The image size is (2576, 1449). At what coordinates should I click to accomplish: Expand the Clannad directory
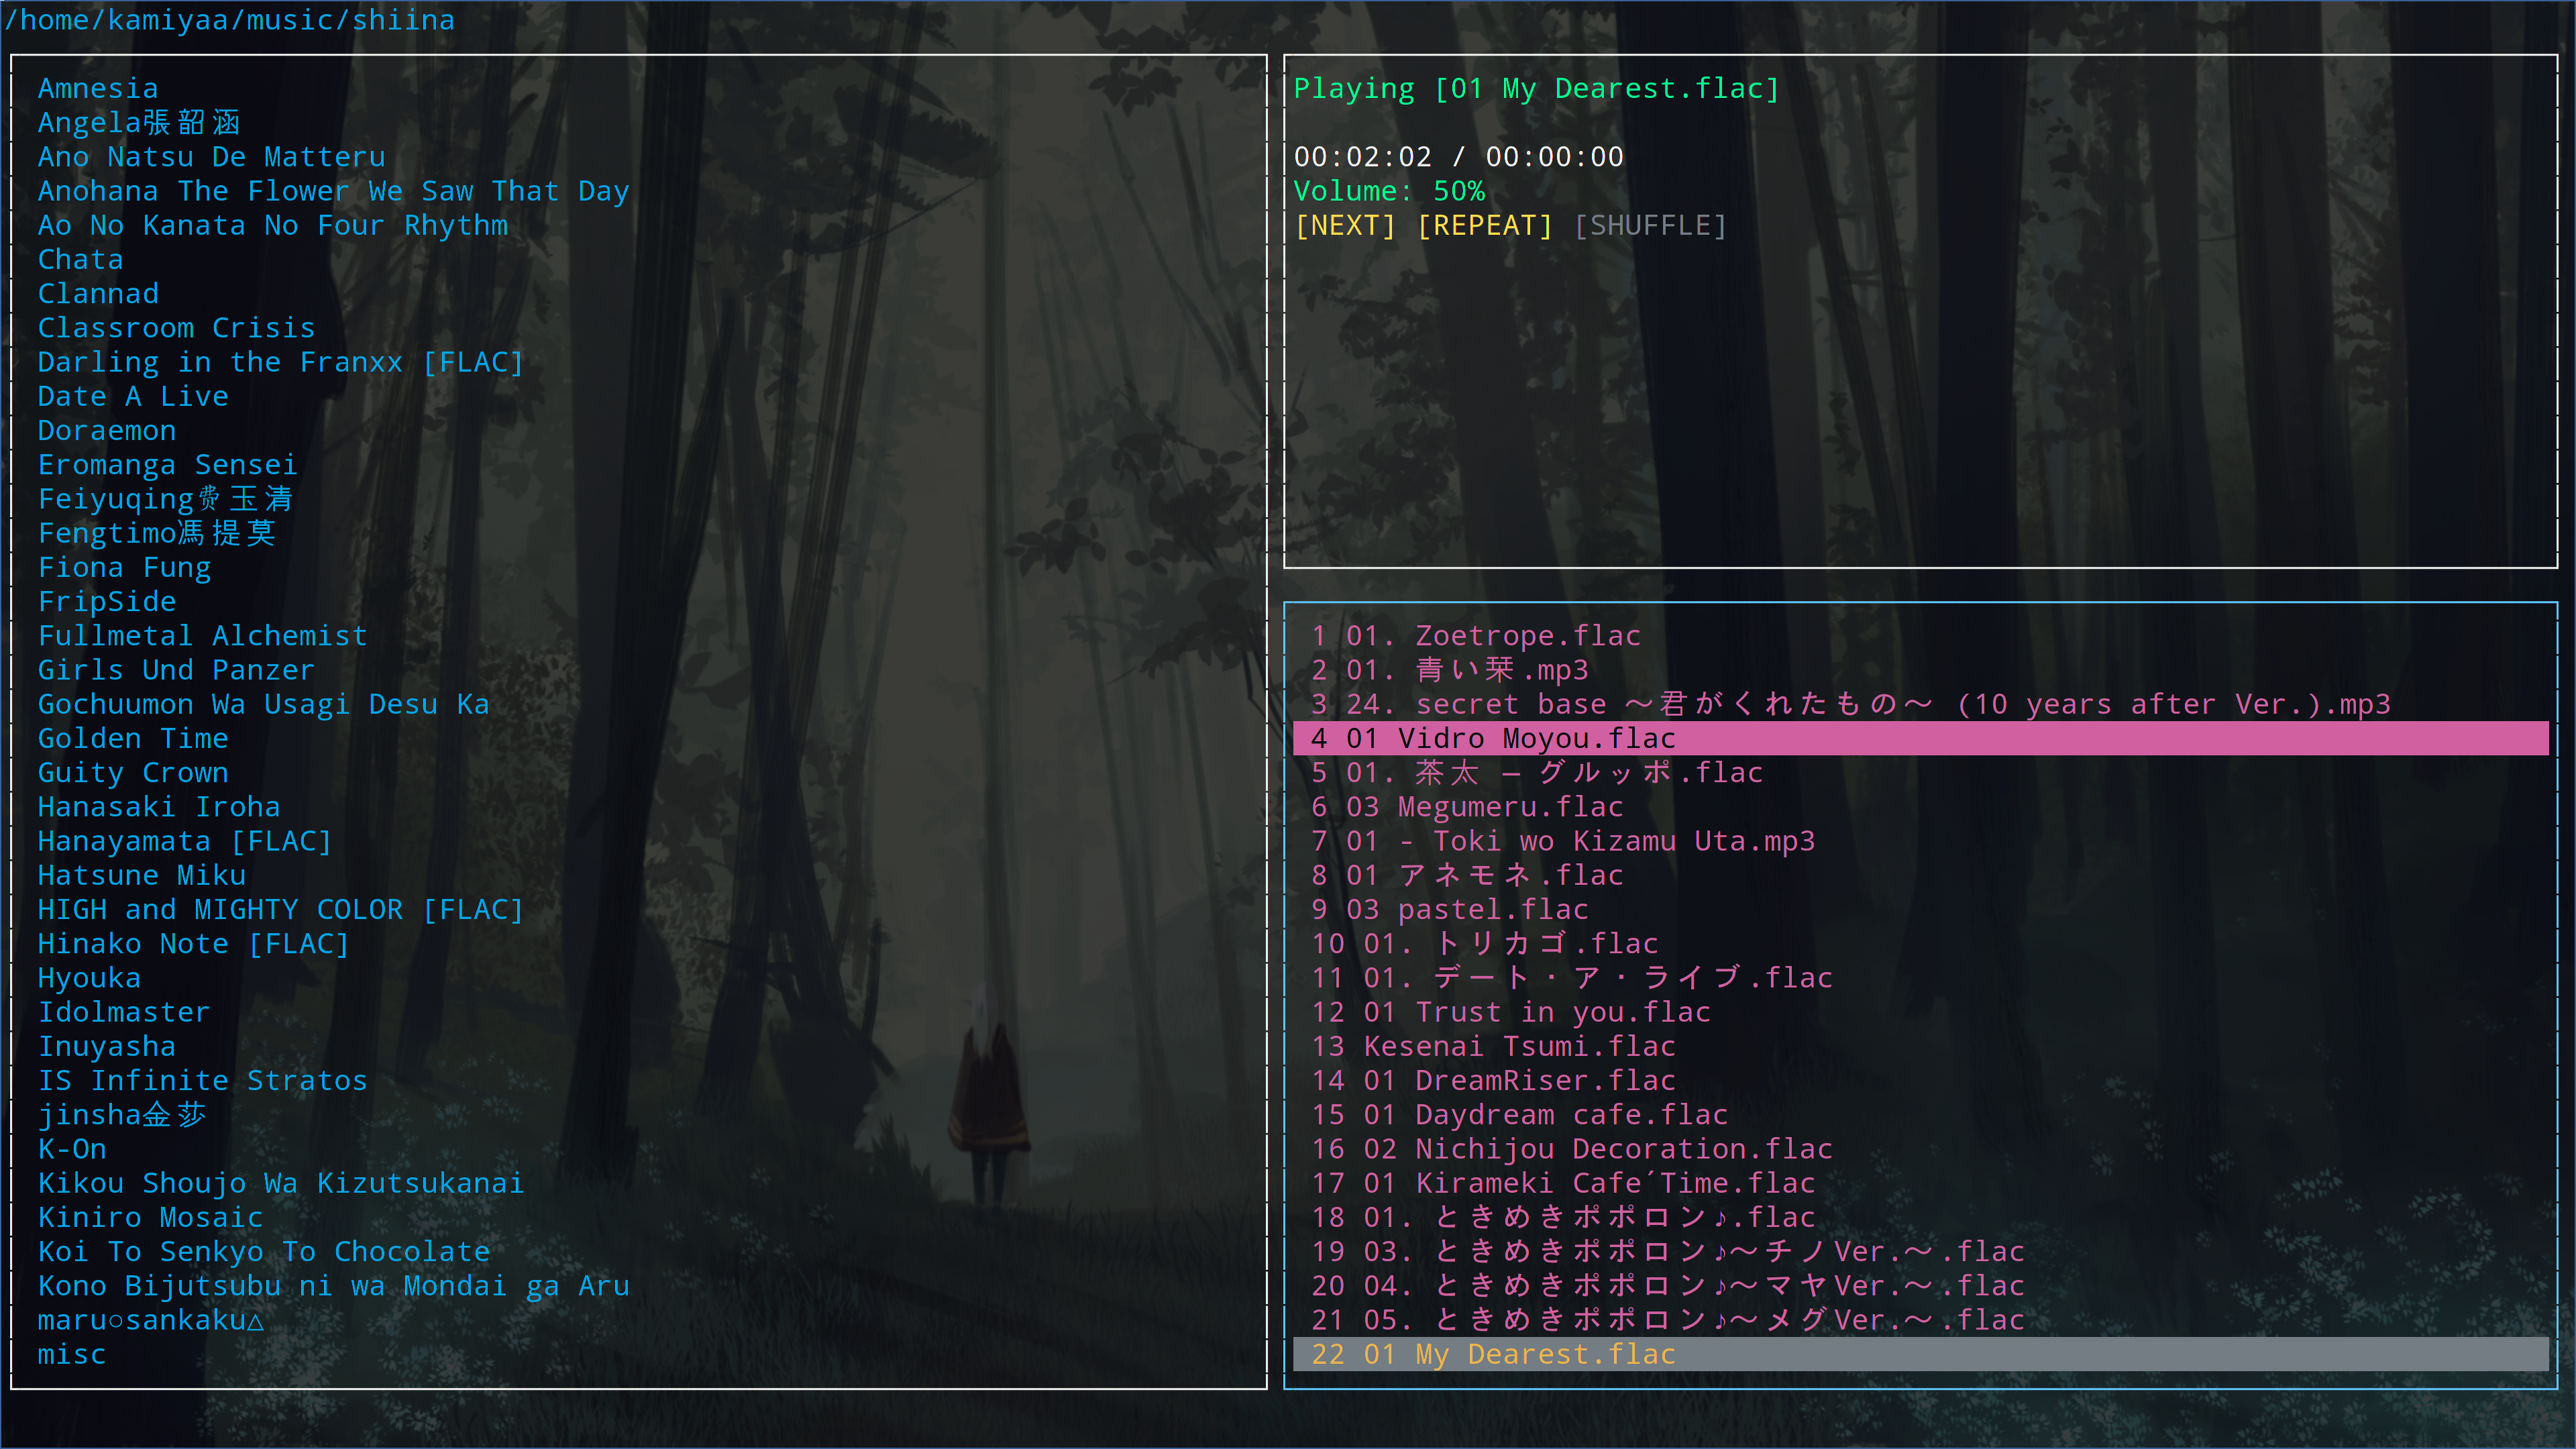(98, 294)
